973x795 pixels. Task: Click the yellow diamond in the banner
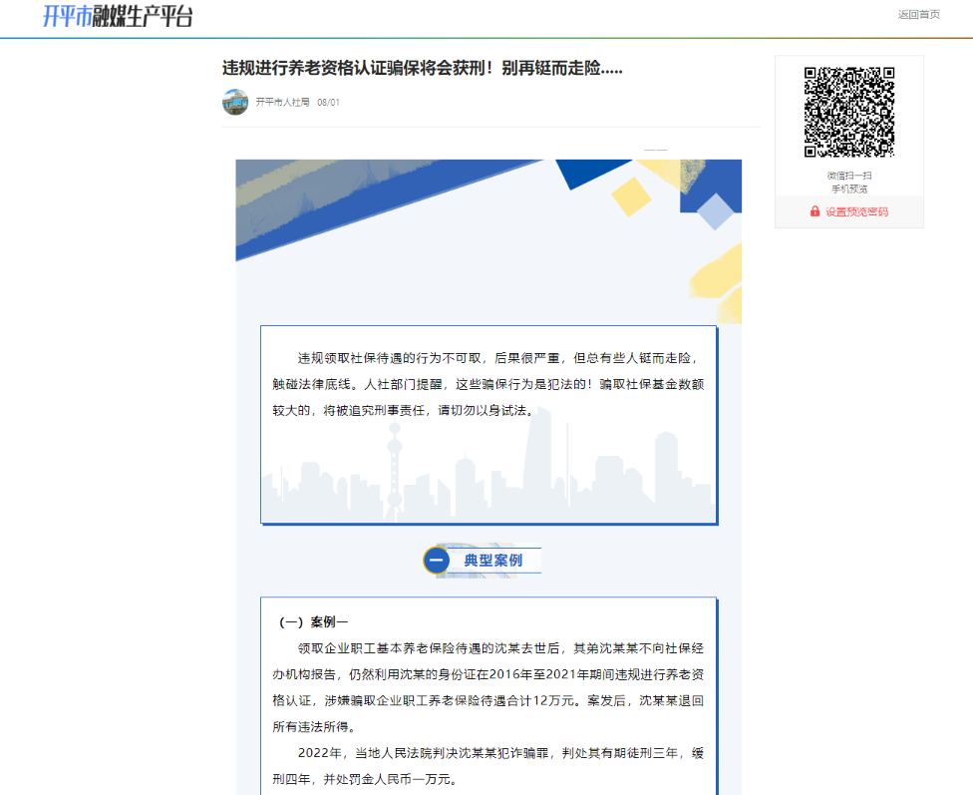click(630, 197)
